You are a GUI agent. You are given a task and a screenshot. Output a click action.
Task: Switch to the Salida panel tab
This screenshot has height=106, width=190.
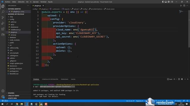(x=73, y=79)
